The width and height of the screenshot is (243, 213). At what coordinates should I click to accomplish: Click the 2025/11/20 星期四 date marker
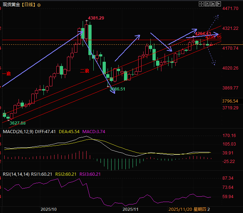coord(187,209)
